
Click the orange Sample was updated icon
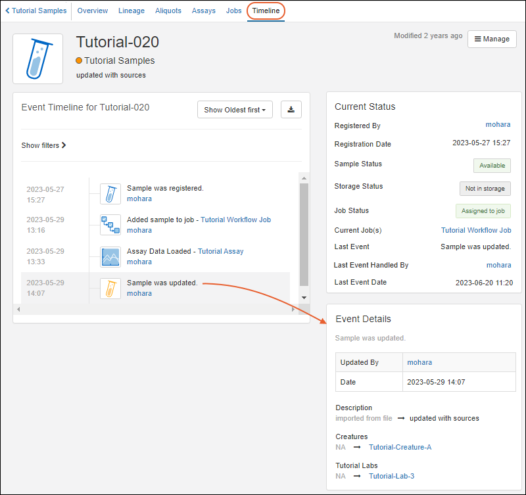(110, 288)
